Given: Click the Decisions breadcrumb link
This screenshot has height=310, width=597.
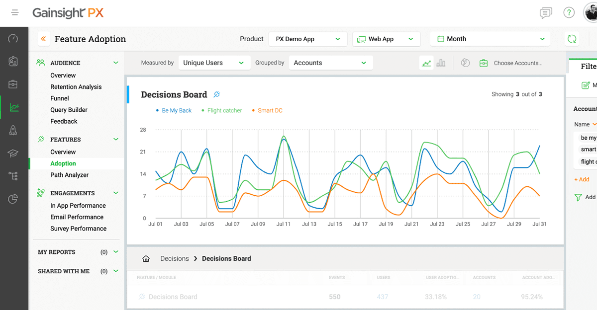Looking at the screenshot, I should [174, 259].
